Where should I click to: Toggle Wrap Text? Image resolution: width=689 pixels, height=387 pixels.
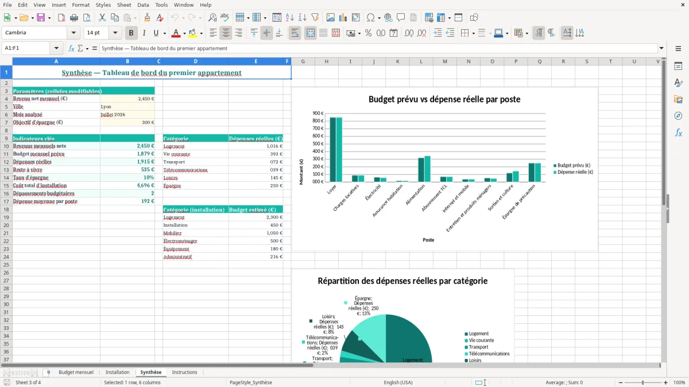pyautogui.click(x=295, y=33)
